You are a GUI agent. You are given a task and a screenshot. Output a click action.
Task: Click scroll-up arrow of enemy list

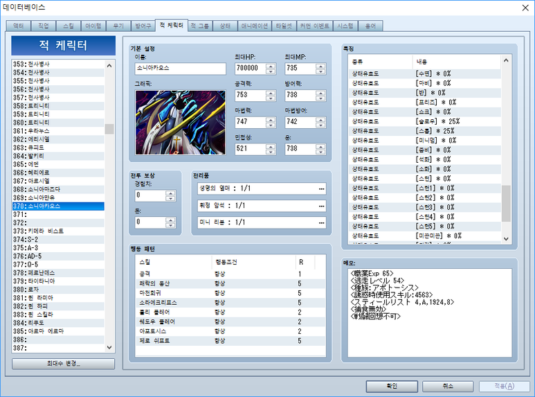pos(109,66)
